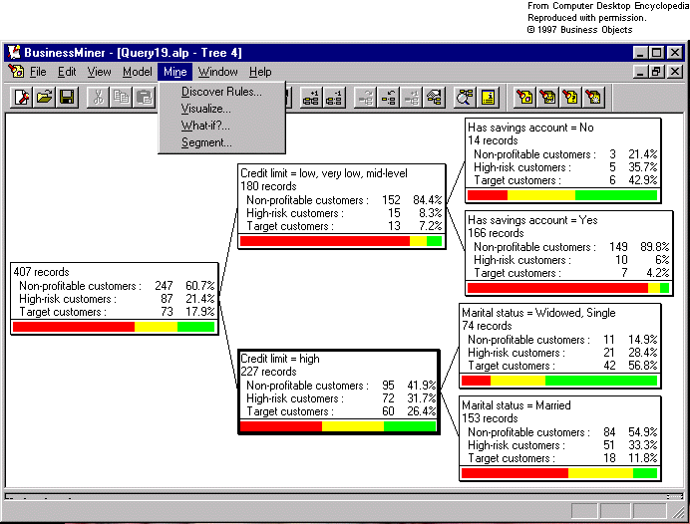The width and height of the screenshot is (690, 524).
Task: Select the Marital status = Widowed, Single node
Action: pos(559,346)
